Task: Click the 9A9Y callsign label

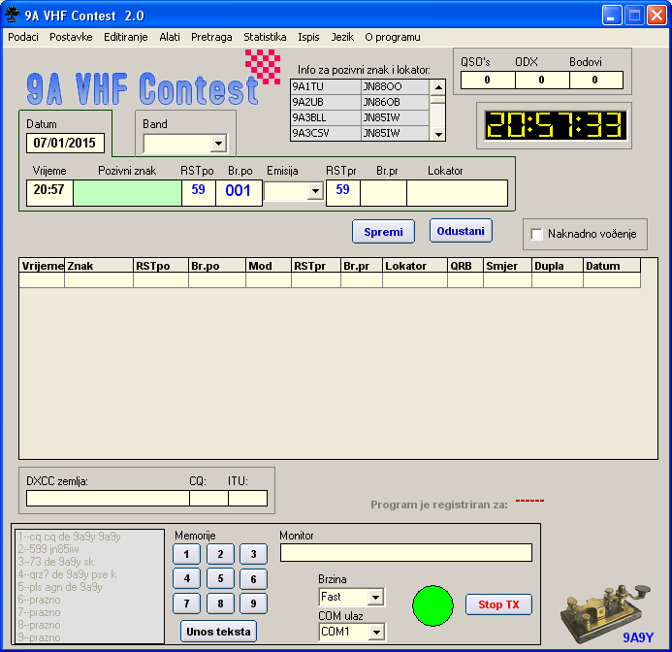Action: (x=638, y=637)
